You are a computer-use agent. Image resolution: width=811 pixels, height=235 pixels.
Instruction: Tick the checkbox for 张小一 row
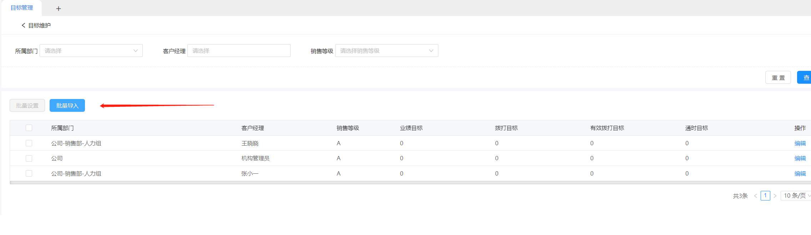[29, 173]
